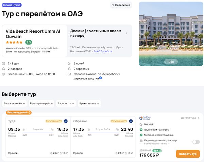Click the Поделиться share button

coord(121,5)
